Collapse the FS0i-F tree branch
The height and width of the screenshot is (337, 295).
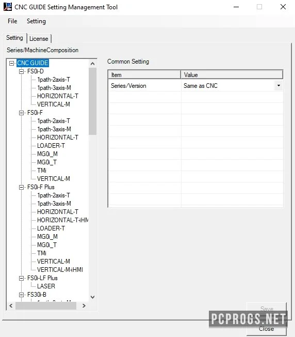[x=22, y=113]
